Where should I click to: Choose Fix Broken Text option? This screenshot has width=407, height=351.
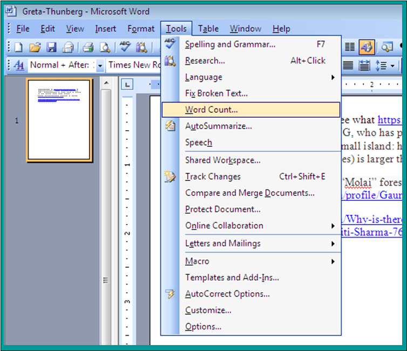(251, 93)
